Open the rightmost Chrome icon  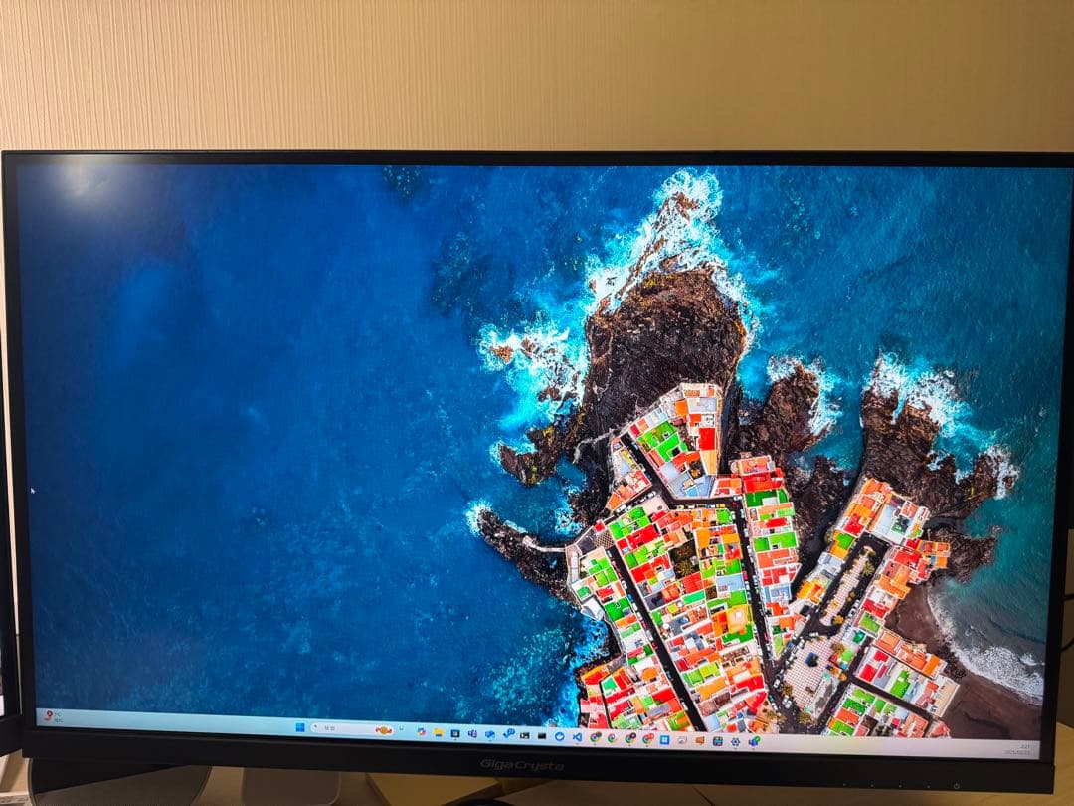click(x=647, y=739)
